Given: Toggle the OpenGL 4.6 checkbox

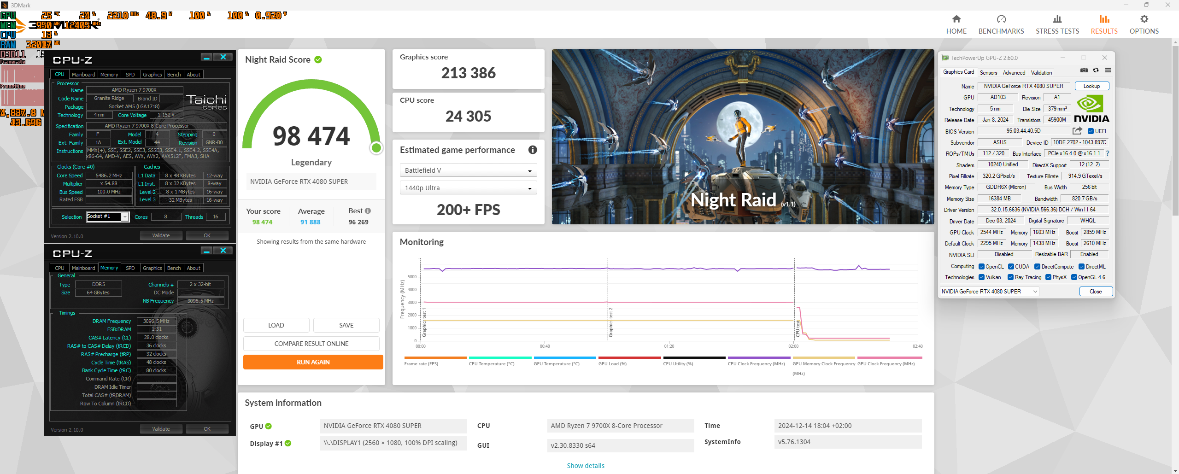Looking at the screenshot, I should point(1074,277).
